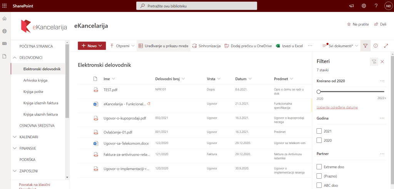
Task: Open the Svi dokumenti view dropdown
Action: 341,46
